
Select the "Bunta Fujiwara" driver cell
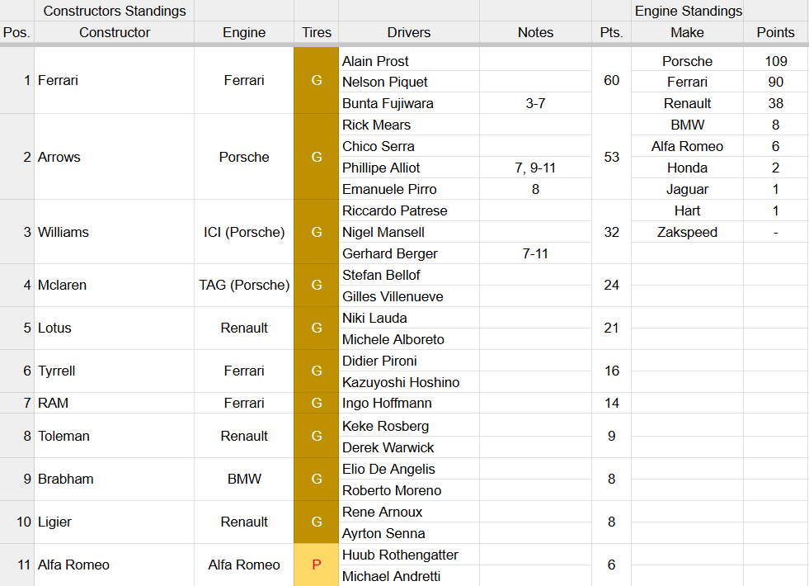click(409, 103)
